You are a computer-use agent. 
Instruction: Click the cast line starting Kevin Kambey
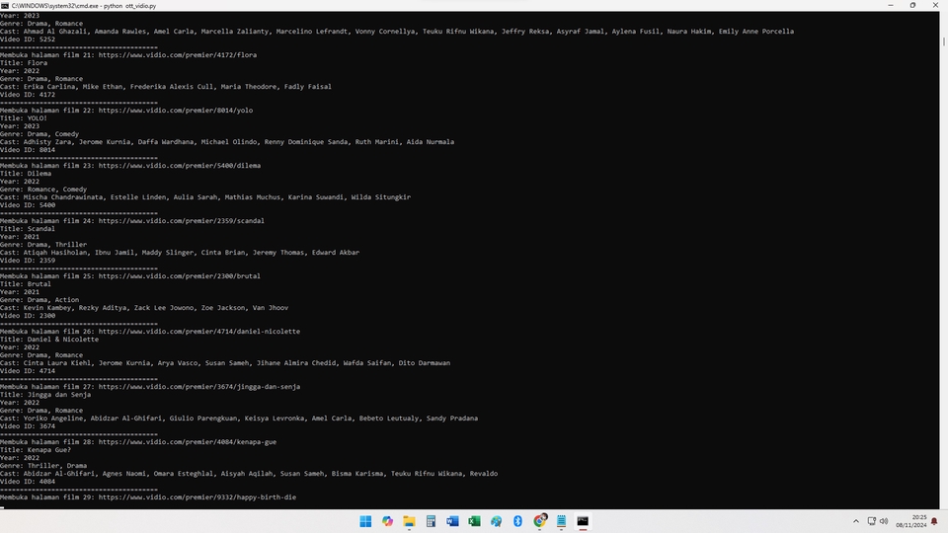(x=144, y=308)
